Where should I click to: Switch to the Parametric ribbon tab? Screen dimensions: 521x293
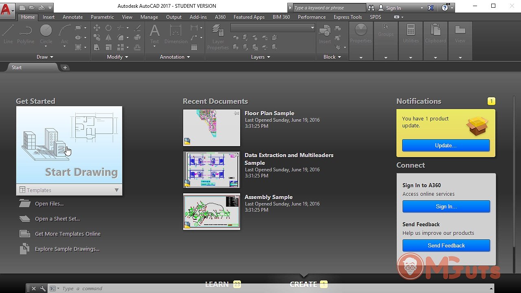[x=102, y=17]
